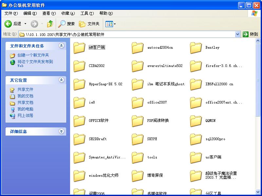Select the OFFICE软件 folder icon
Viewport: 262px width, 196px height.
79,121
